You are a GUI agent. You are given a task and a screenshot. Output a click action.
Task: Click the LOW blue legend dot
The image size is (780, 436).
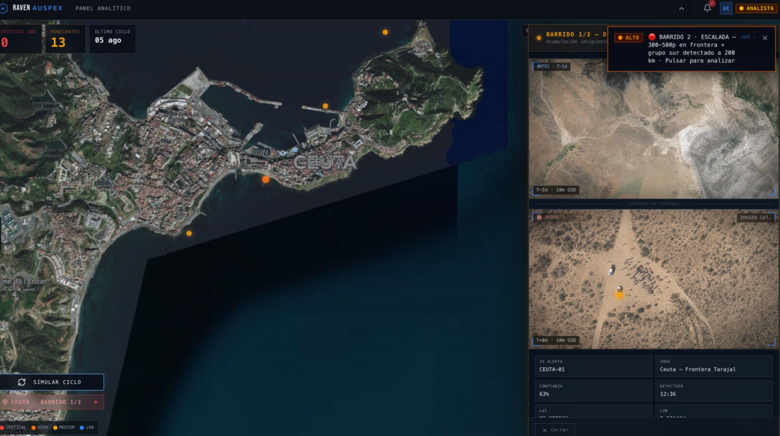[x=82, y=427]
